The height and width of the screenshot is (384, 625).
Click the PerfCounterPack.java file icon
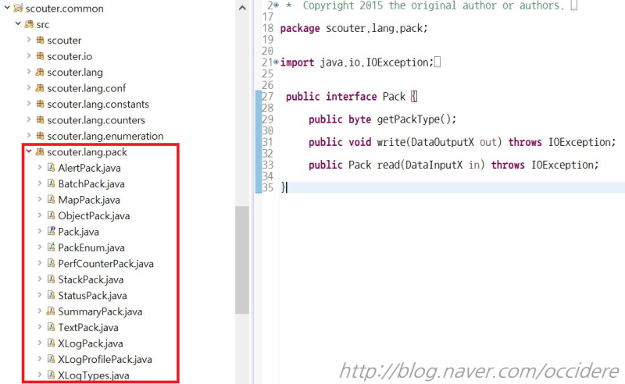point(51,263)
